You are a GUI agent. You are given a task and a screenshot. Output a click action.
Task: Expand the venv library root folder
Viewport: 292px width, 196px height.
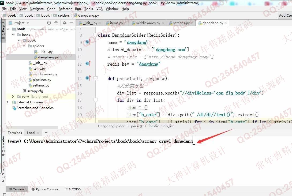(13, 96)
